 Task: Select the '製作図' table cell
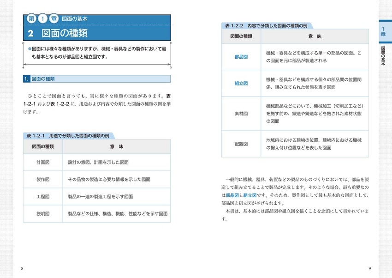tap(43, 180)
